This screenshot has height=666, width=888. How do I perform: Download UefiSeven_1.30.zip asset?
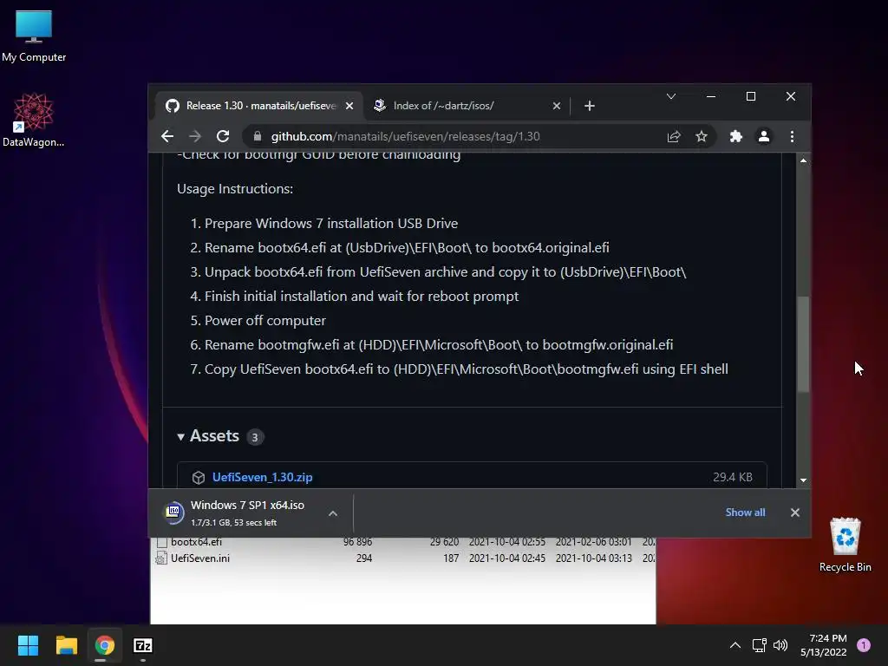[x=262, y=478]
